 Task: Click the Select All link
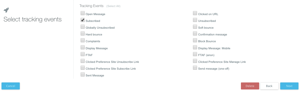tap(113, 6)
